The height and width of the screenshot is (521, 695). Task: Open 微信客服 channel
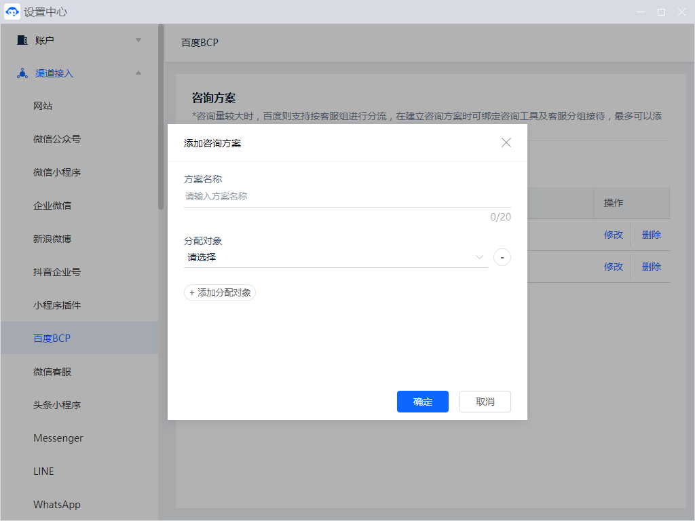tap(52, 372)
